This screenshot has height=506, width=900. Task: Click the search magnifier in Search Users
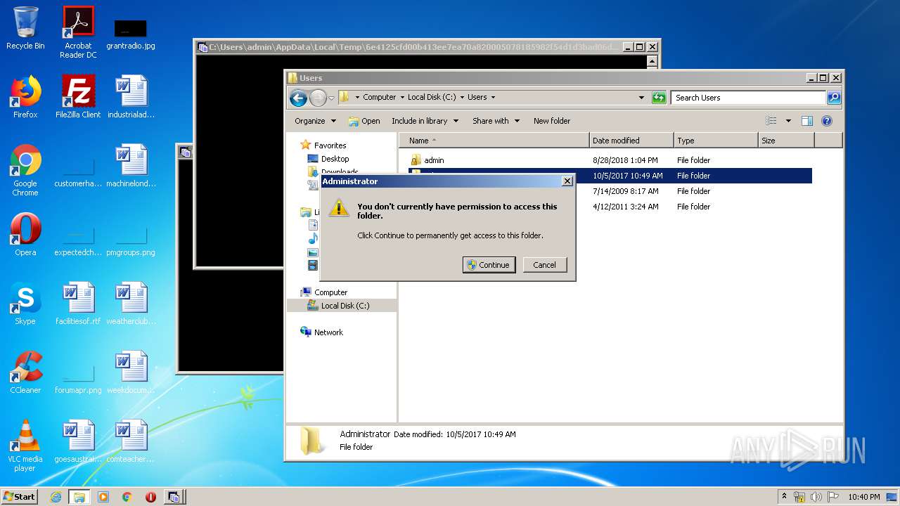click(834, 98)
